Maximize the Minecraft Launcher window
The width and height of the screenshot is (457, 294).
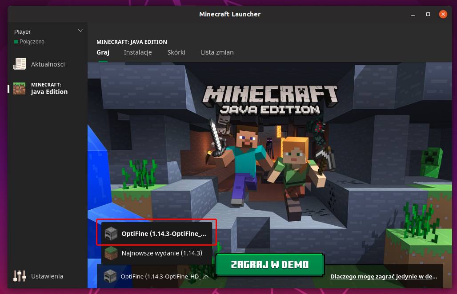[x=428, y=14]
